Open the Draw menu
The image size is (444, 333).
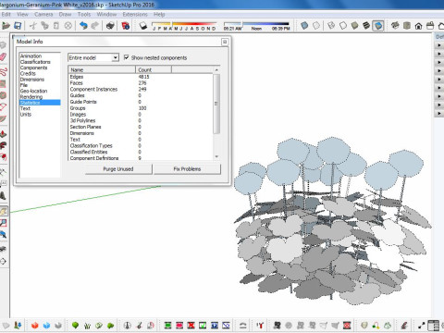[65, 14]
